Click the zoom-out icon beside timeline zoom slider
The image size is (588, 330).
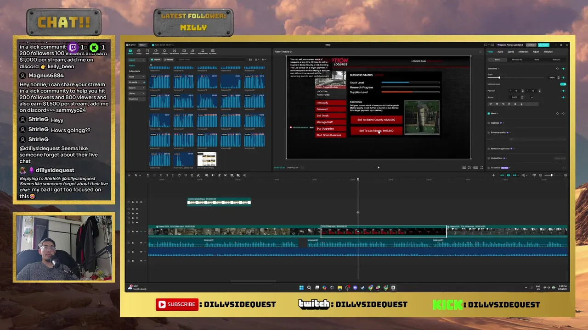[541, 175]
